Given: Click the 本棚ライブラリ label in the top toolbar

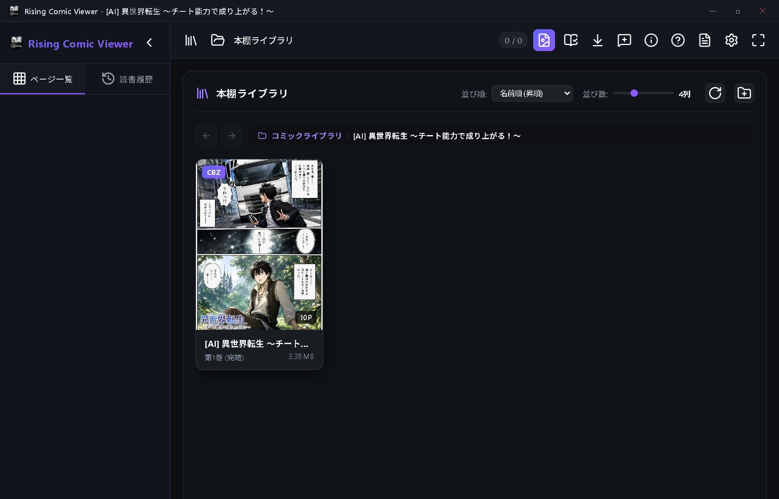Looking at the screenshot, I should (263, 40).
